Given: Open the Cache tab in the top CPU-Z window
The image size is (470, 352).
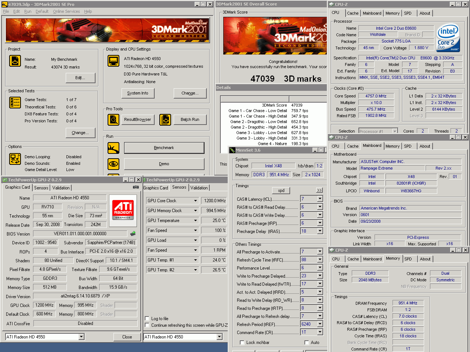Looking at the screenshot, I should click(352, 13).
